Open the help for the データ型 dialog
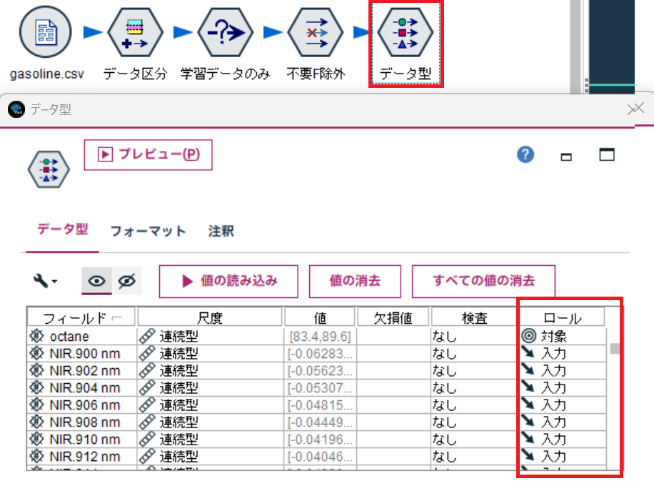 coord(525,154)
